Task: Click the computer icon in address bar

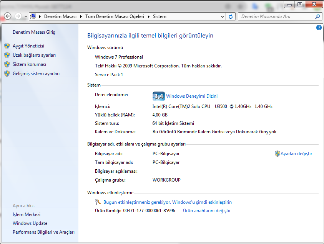Action: pyautogui.click(x=33, y=16)
